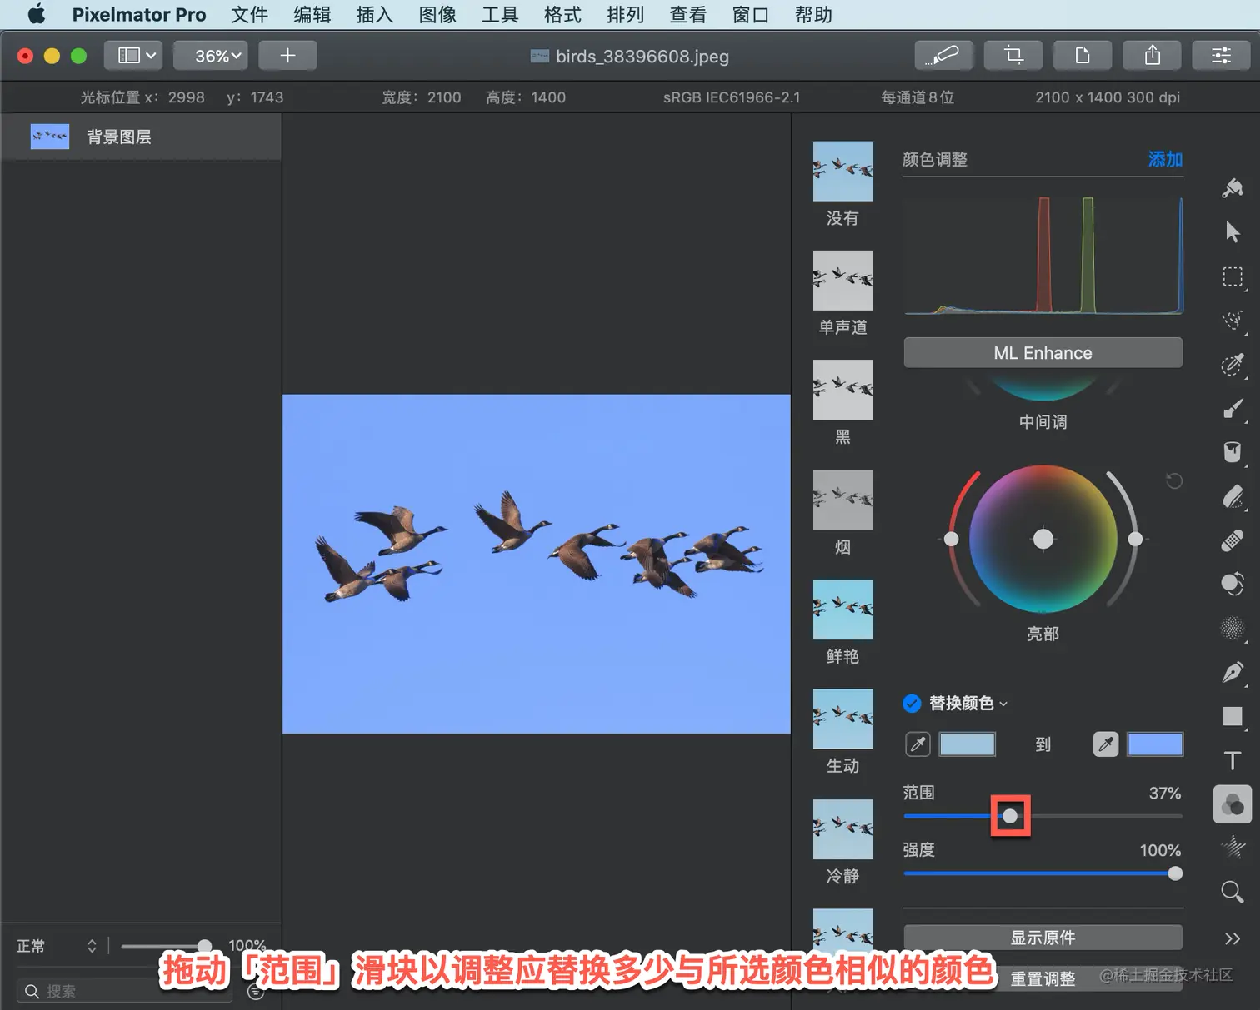This screenshot has width=1260, height=1010.
Task: Click the 重置调整 button
Action: (1042, 979)
